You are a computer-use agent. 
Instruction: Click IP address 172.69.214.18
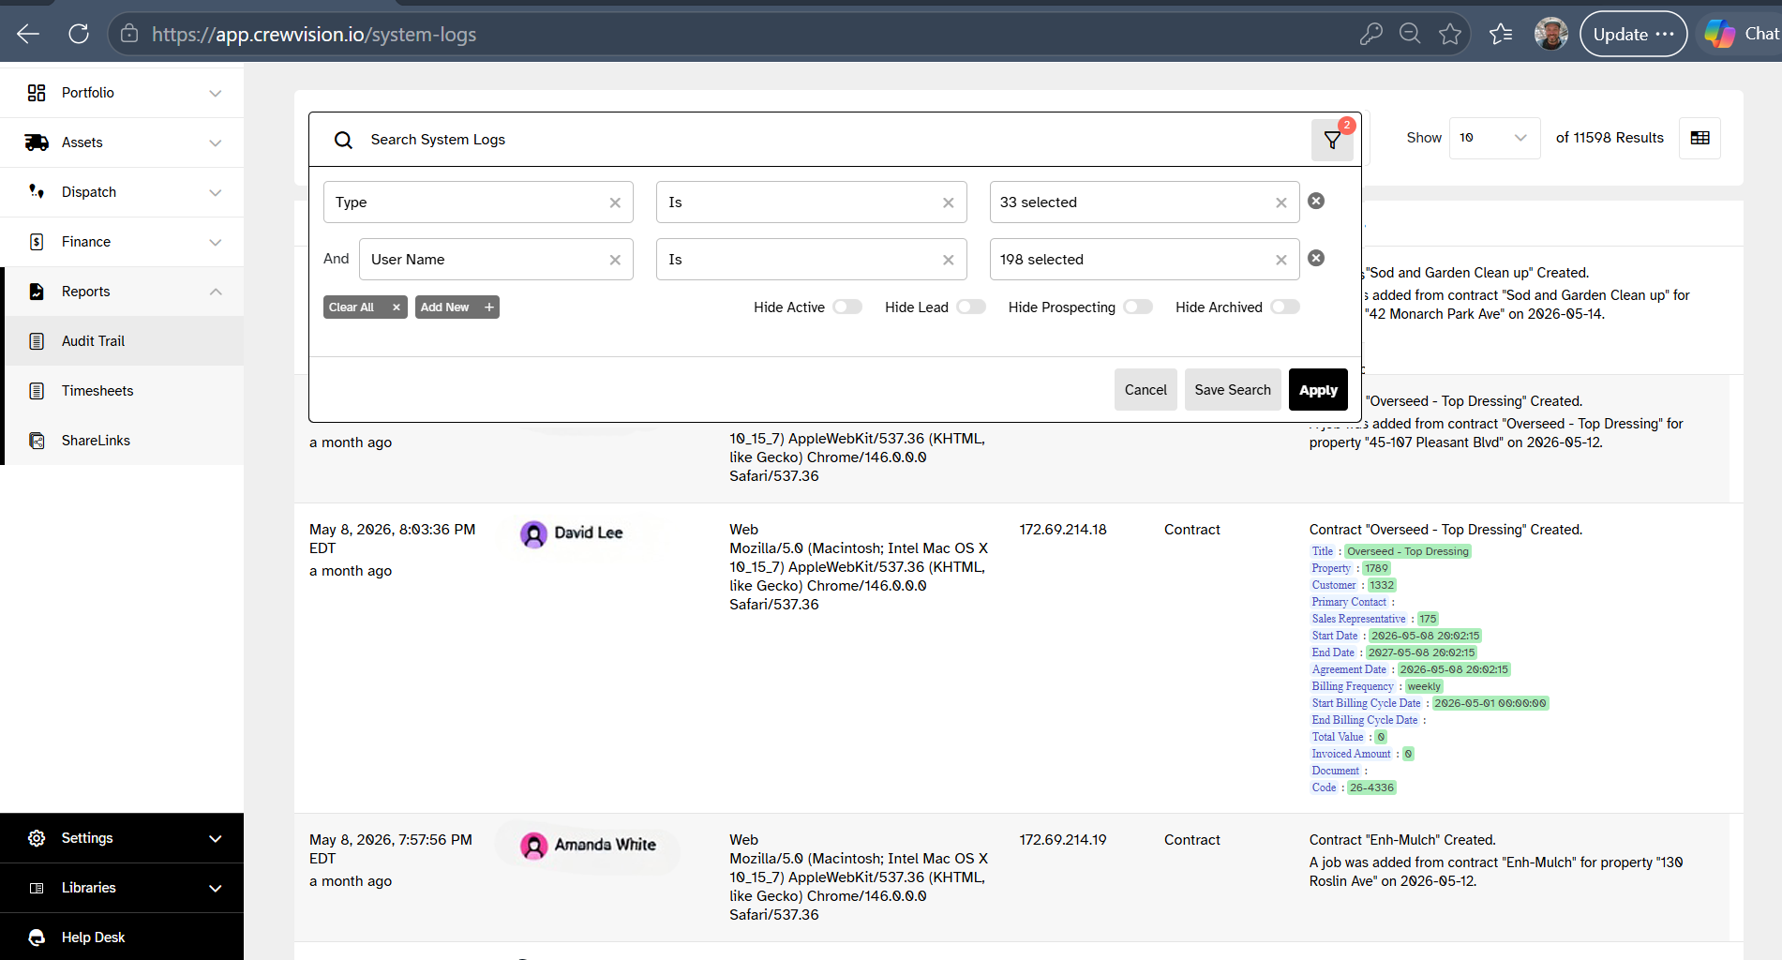click(1063, 530)
